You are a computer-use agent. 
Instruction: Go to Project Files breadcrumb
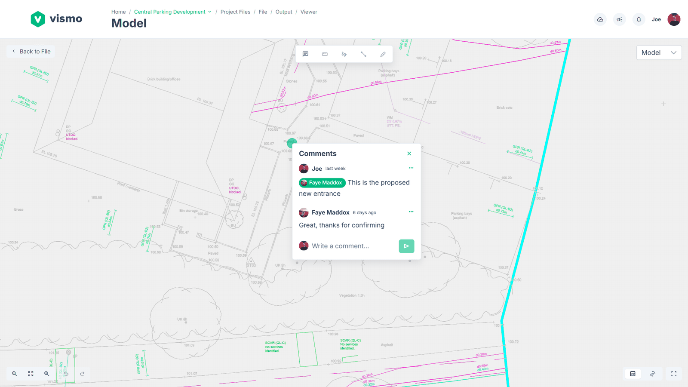[235, 12]
